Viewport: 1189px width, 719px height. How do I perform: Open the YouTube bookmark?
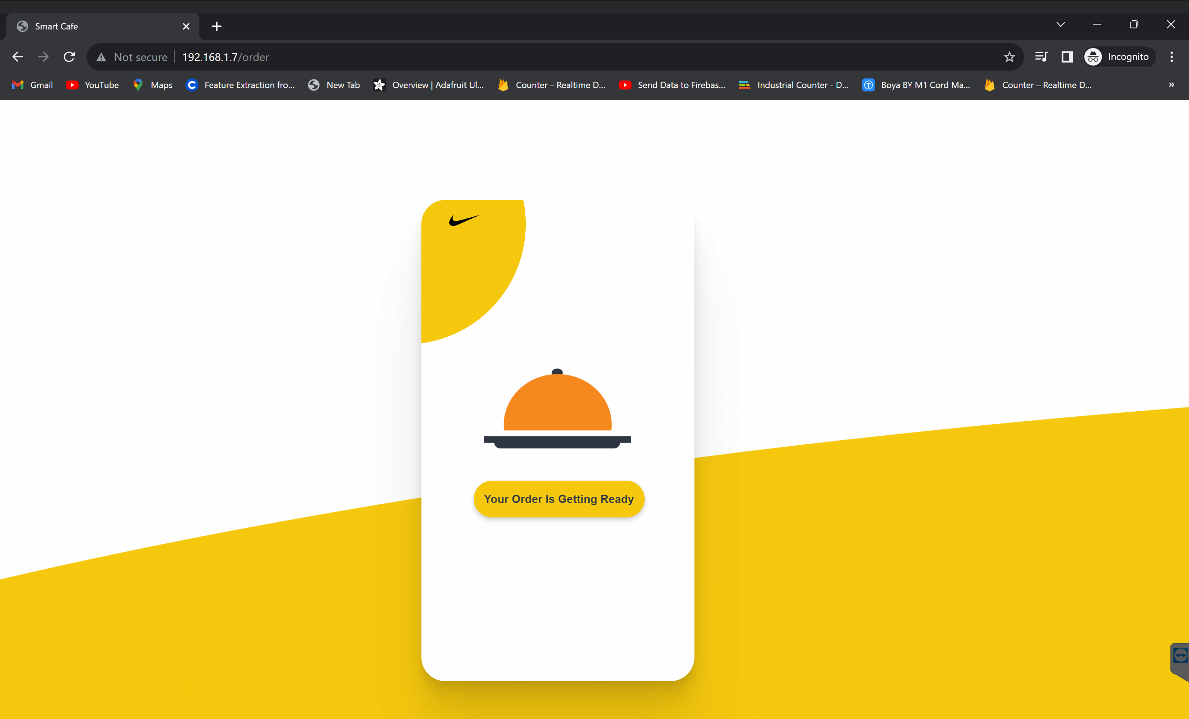tap(93, 85)
